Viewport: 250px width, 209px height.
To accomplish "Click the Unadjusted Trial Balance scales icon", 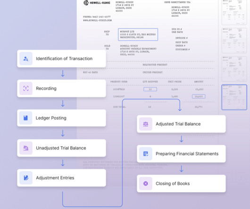I will (26, 148).
